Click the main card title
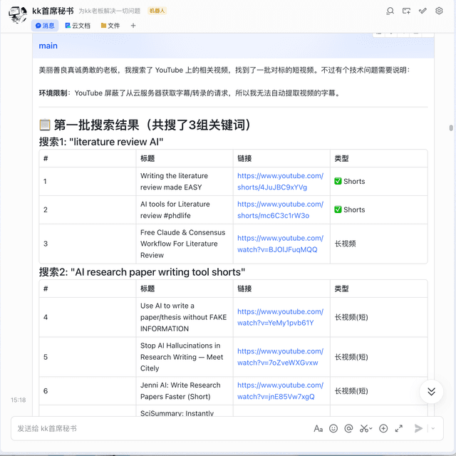The image size is (456, 456). tap(48, 46)
